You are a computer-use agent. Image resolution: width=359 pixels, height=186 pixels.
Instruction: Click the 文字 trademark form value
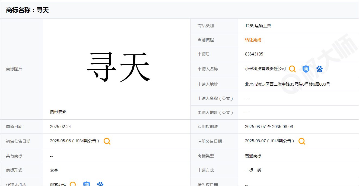(54, 170)
